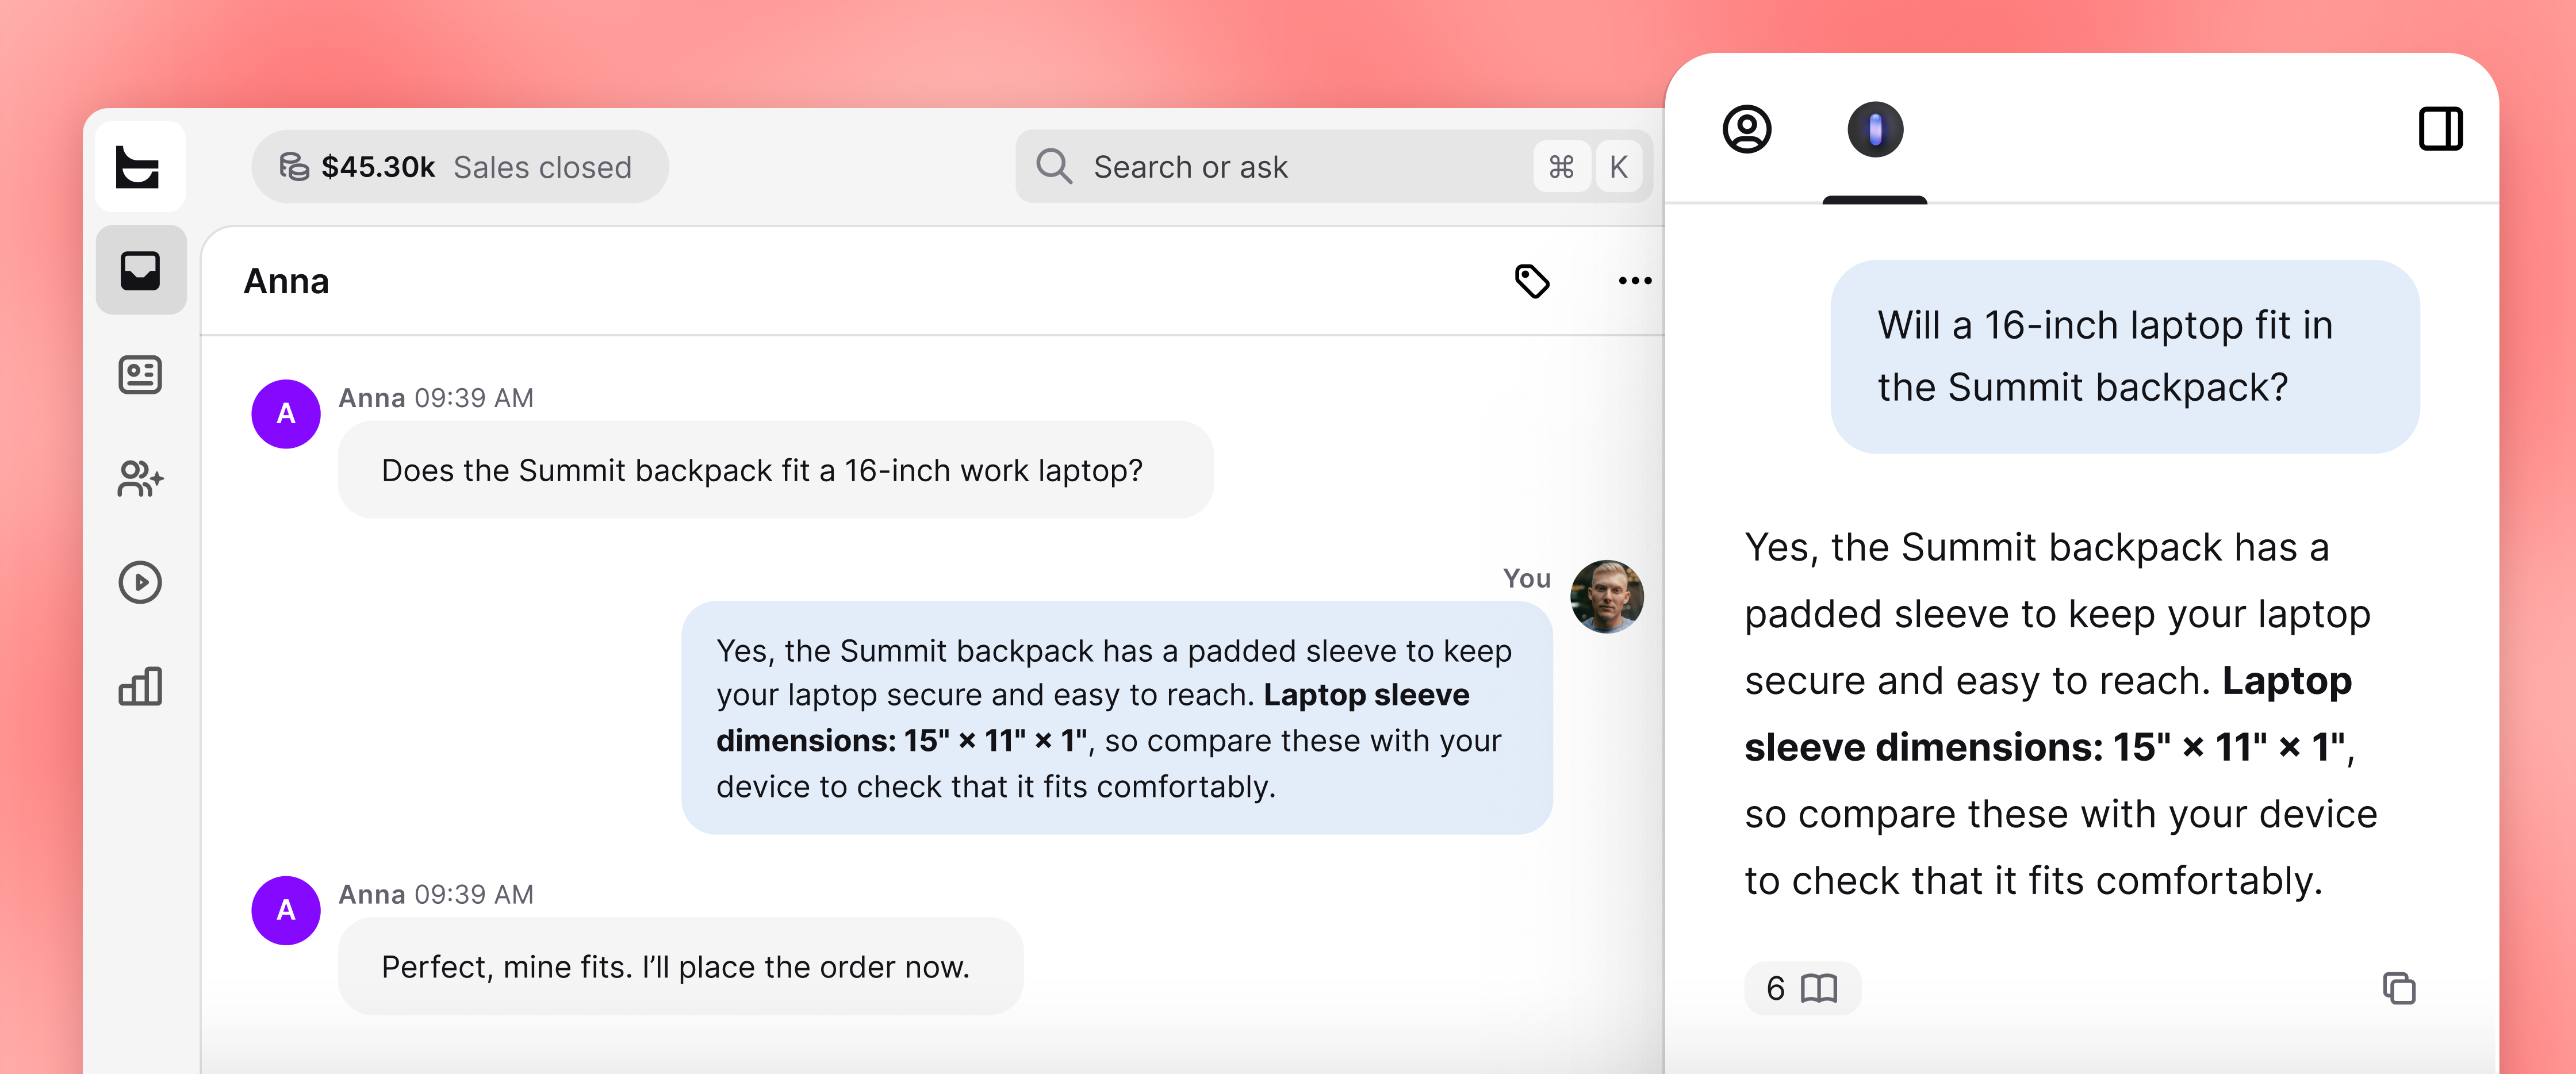Click the Search or ask field

1334,166
